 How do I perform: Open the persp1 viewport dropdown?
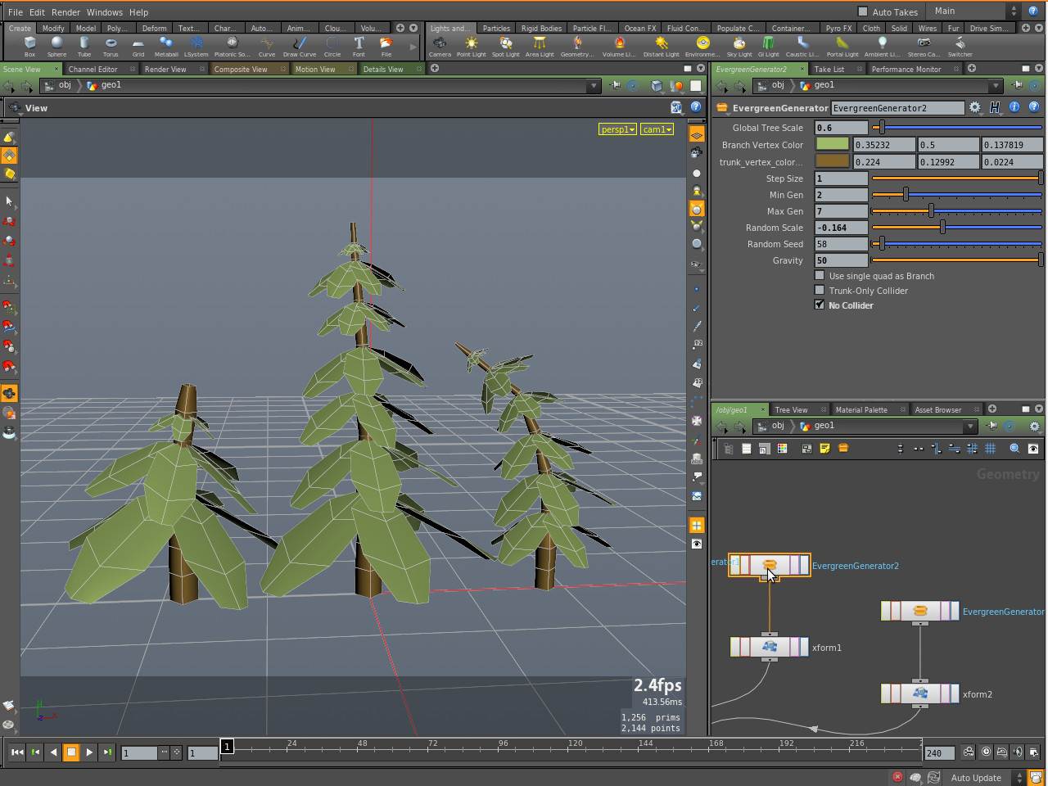tap(617, 129)
